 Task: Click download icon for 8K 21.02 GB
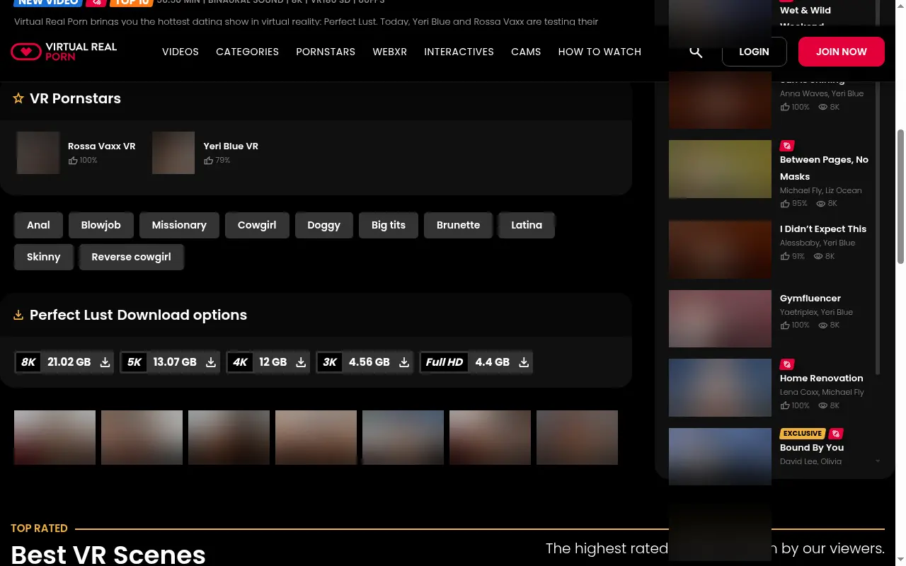click(x=105, y=362)
